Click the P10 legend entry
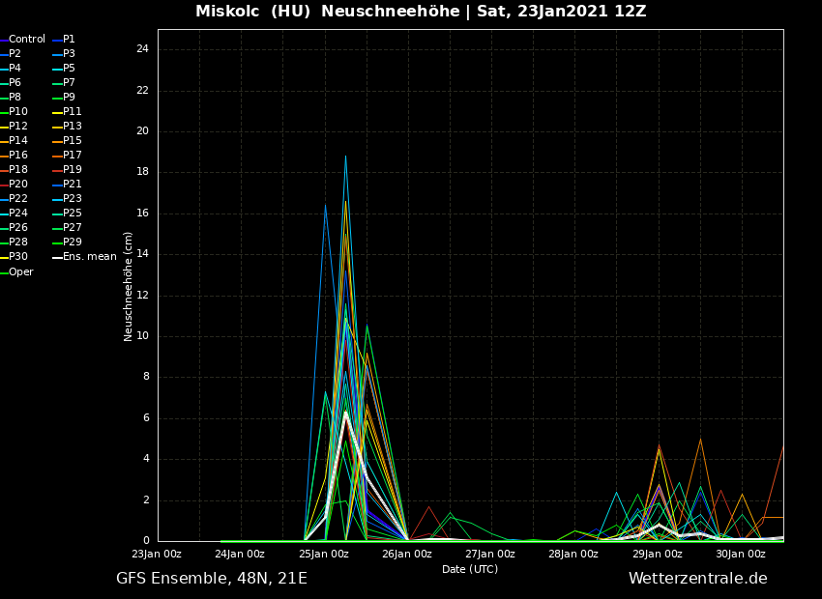The width and height of the screenshot is (822, 599). [x=18, y=112]
